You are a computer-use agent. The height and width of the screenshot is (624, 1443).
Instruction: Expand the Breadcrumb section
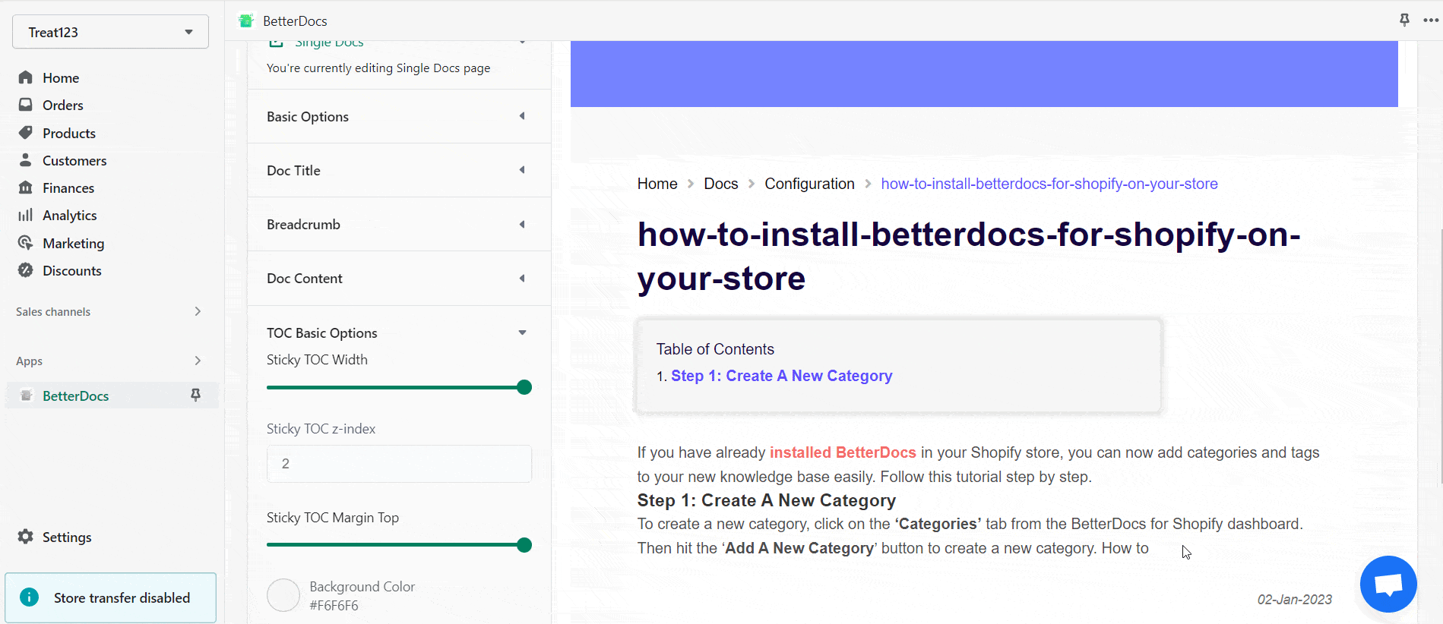point(399,224)
